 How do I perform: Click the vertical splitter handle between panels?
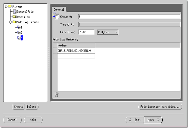click(49, 57)
